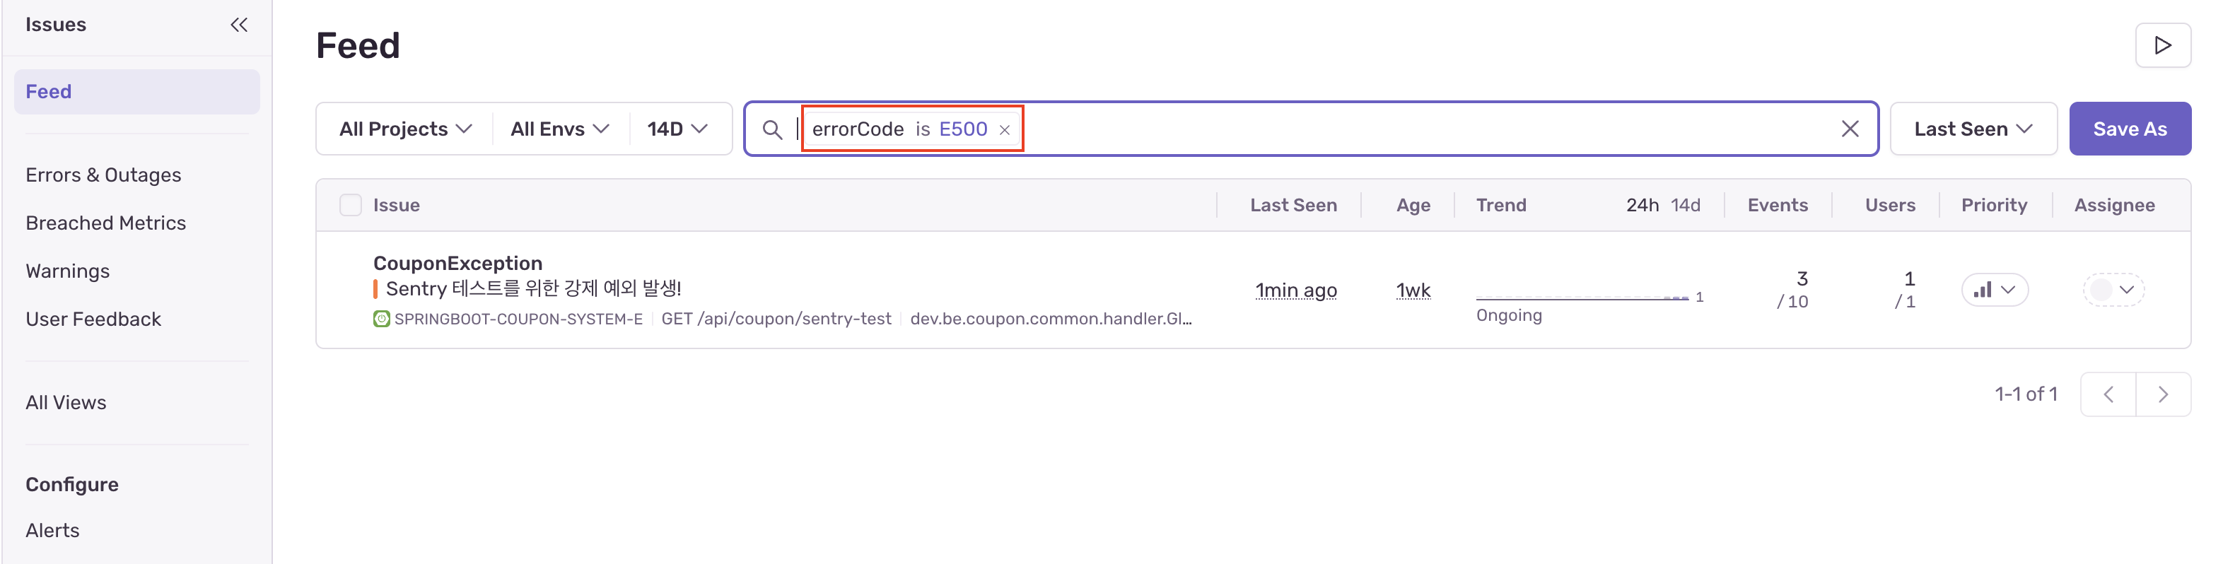
Task: Click the search magnifier icon
Action: click(771, 129)
